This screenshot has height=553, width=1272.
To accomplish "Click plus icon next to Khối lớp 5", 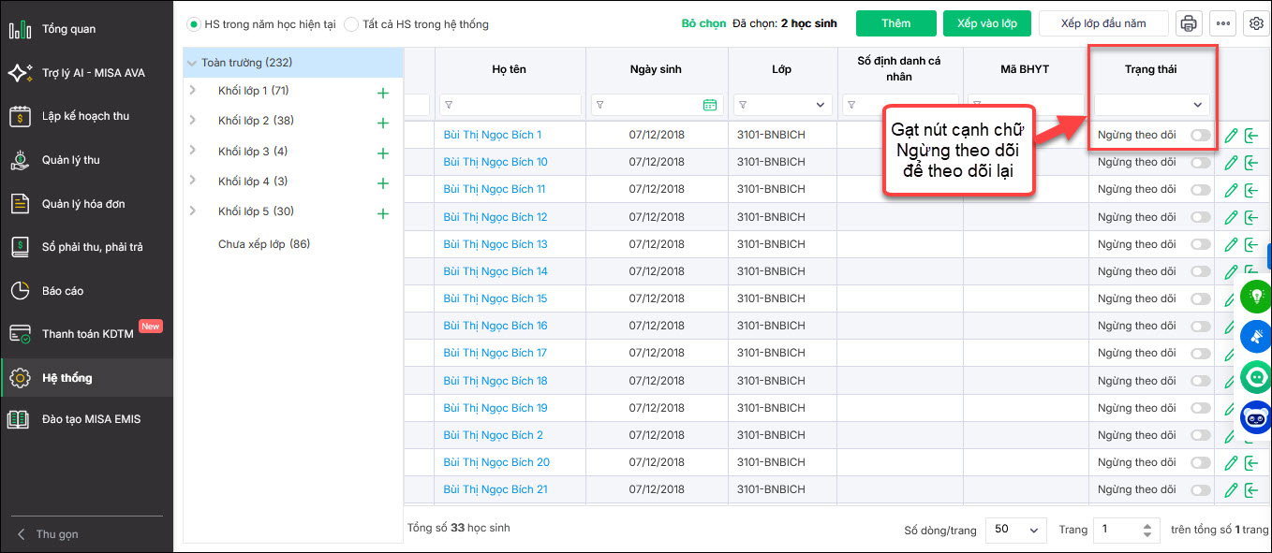I will [x=382, y=213].
